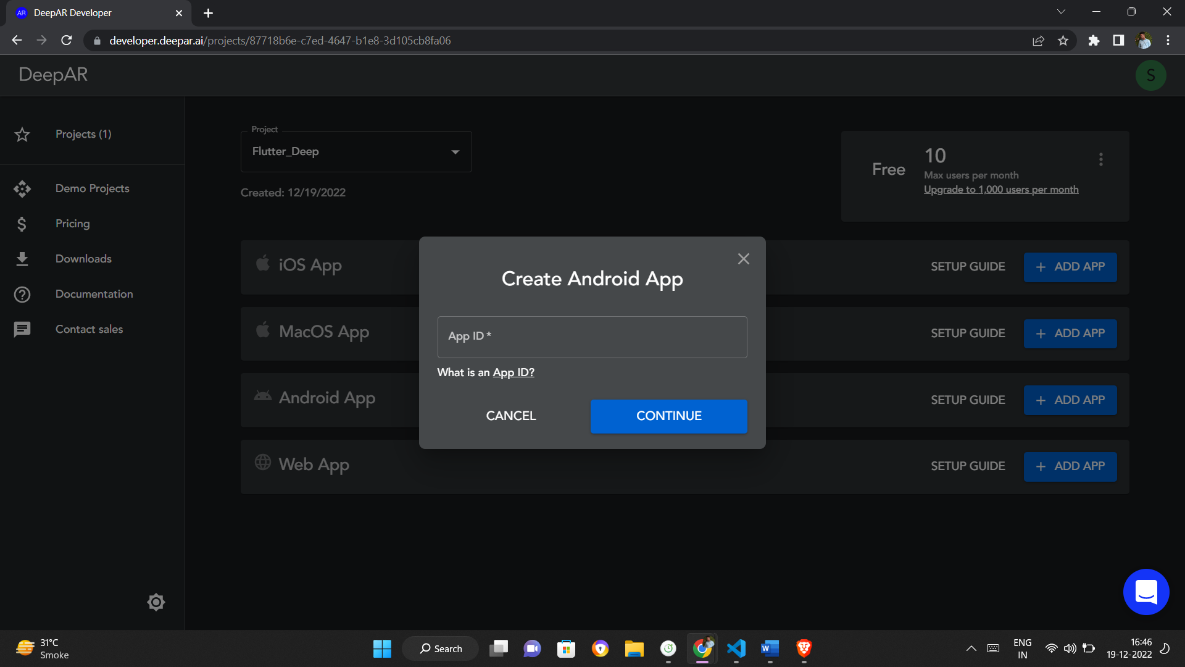Open MacOS App SETUP GUIDE
The height and width of the screenshot is (667, 1185).
pos(968,333)
